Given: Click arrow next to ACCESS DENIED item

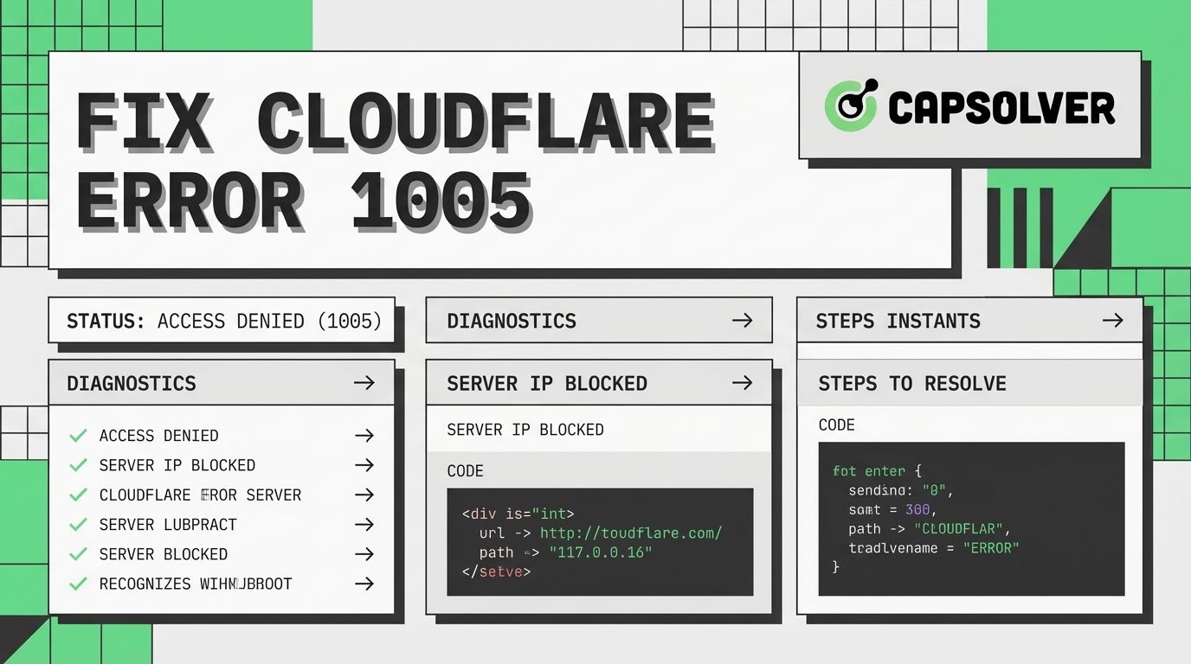Looking at the screenshot, I should (x=364, y=436).
